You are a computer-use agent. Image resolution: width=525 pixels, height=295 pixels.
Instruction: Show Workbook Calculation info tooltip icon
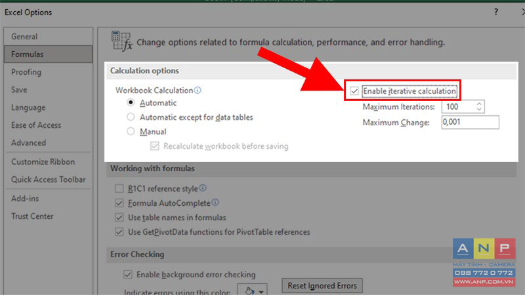198,90
